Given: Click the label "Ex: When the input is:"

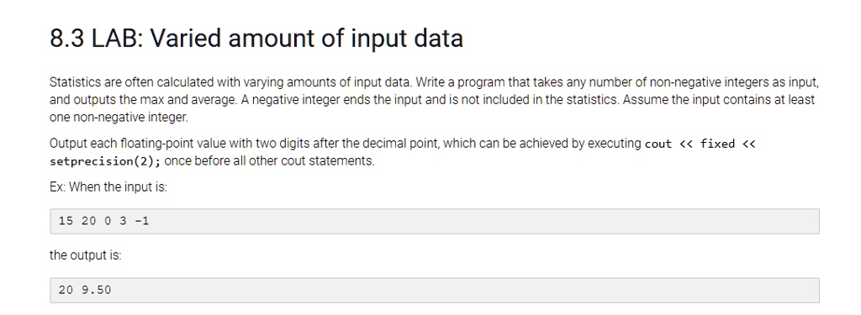Looking at the screenshot, I should (108, 187).
